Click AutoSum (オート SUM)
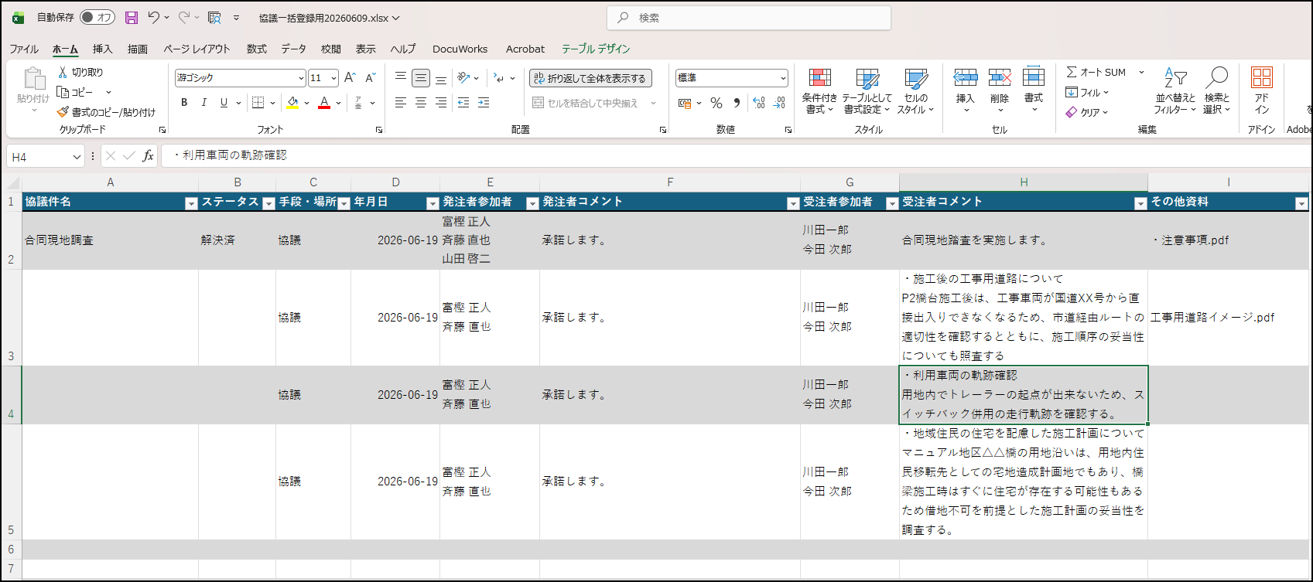This screenshot has width=1313, height=582. (1096, 72)
